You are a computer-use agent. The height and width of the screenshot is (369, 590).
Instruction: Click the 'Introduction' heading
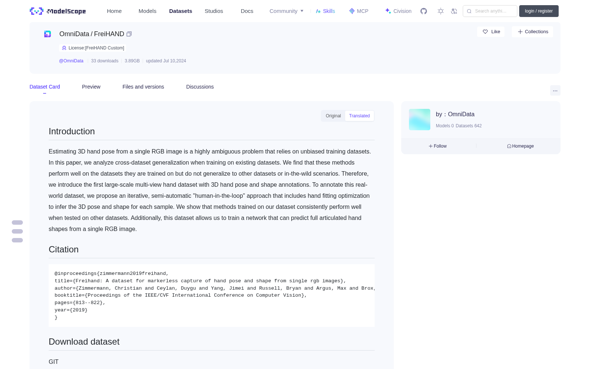coord(72,131)
